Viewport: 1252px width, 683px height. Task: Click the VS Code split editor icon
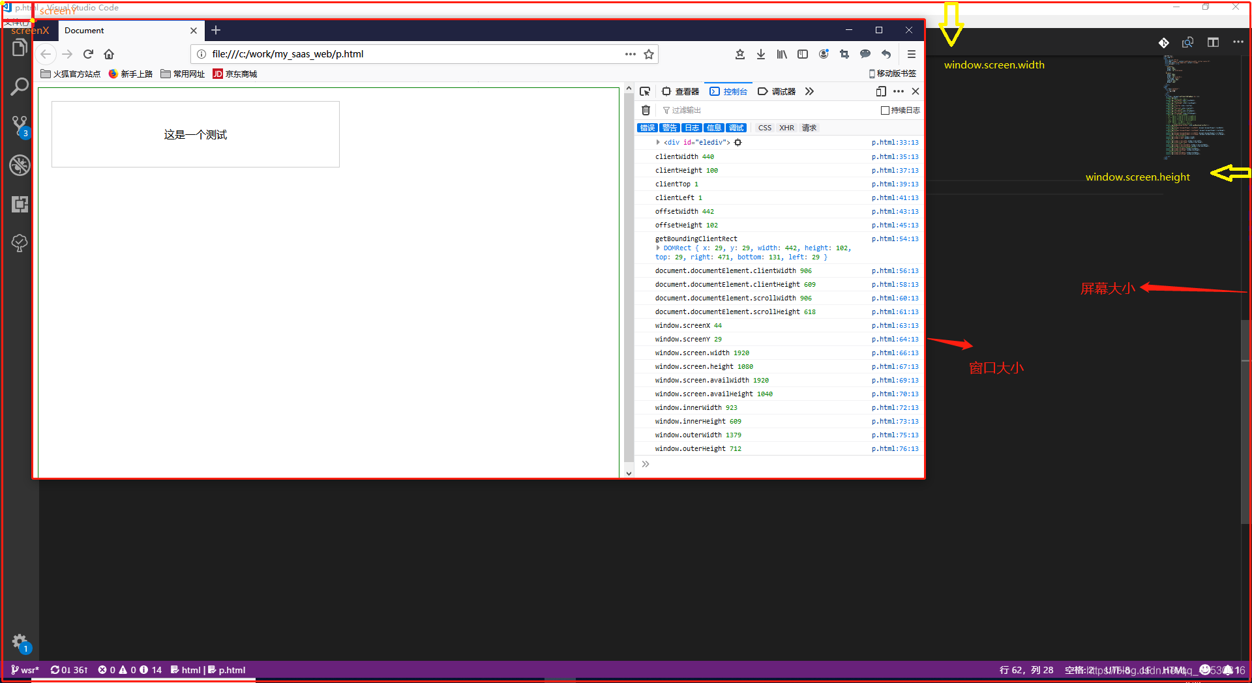[x=1213, y=42]
